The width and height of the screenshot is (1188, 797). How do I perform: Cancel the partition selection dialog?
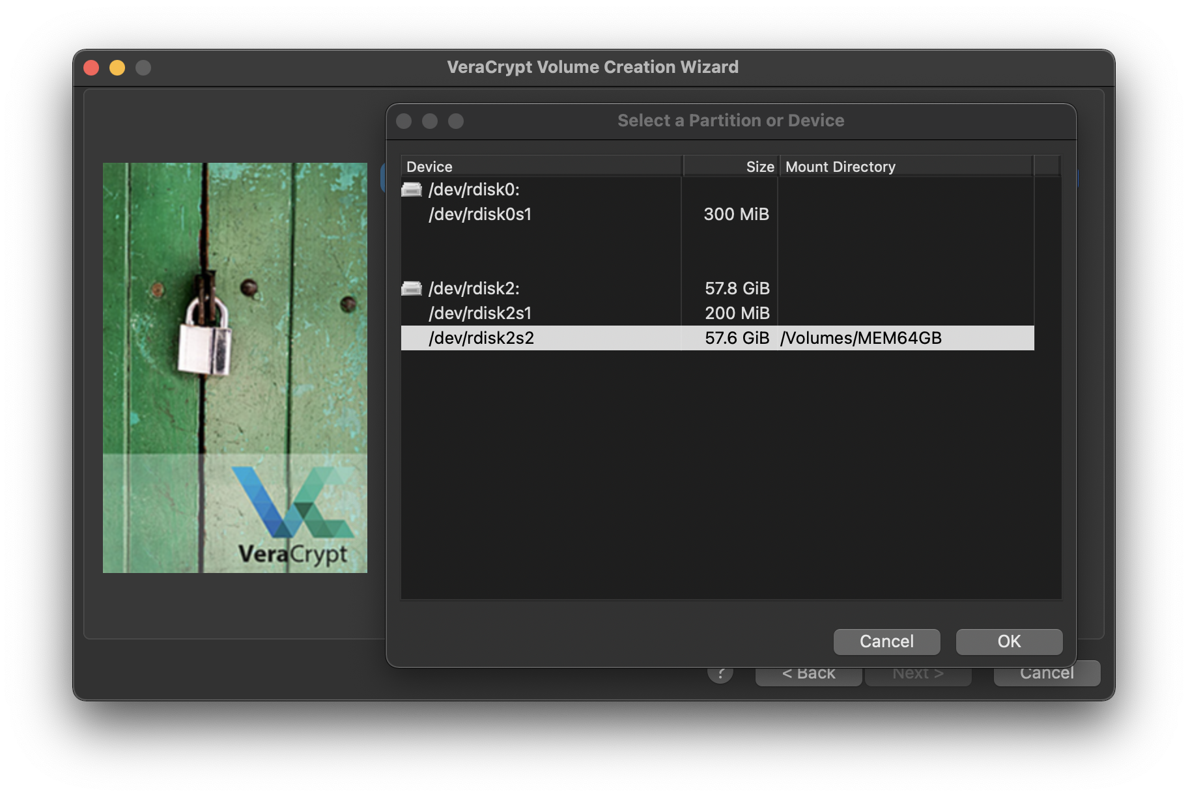click(x=886, y=641)
